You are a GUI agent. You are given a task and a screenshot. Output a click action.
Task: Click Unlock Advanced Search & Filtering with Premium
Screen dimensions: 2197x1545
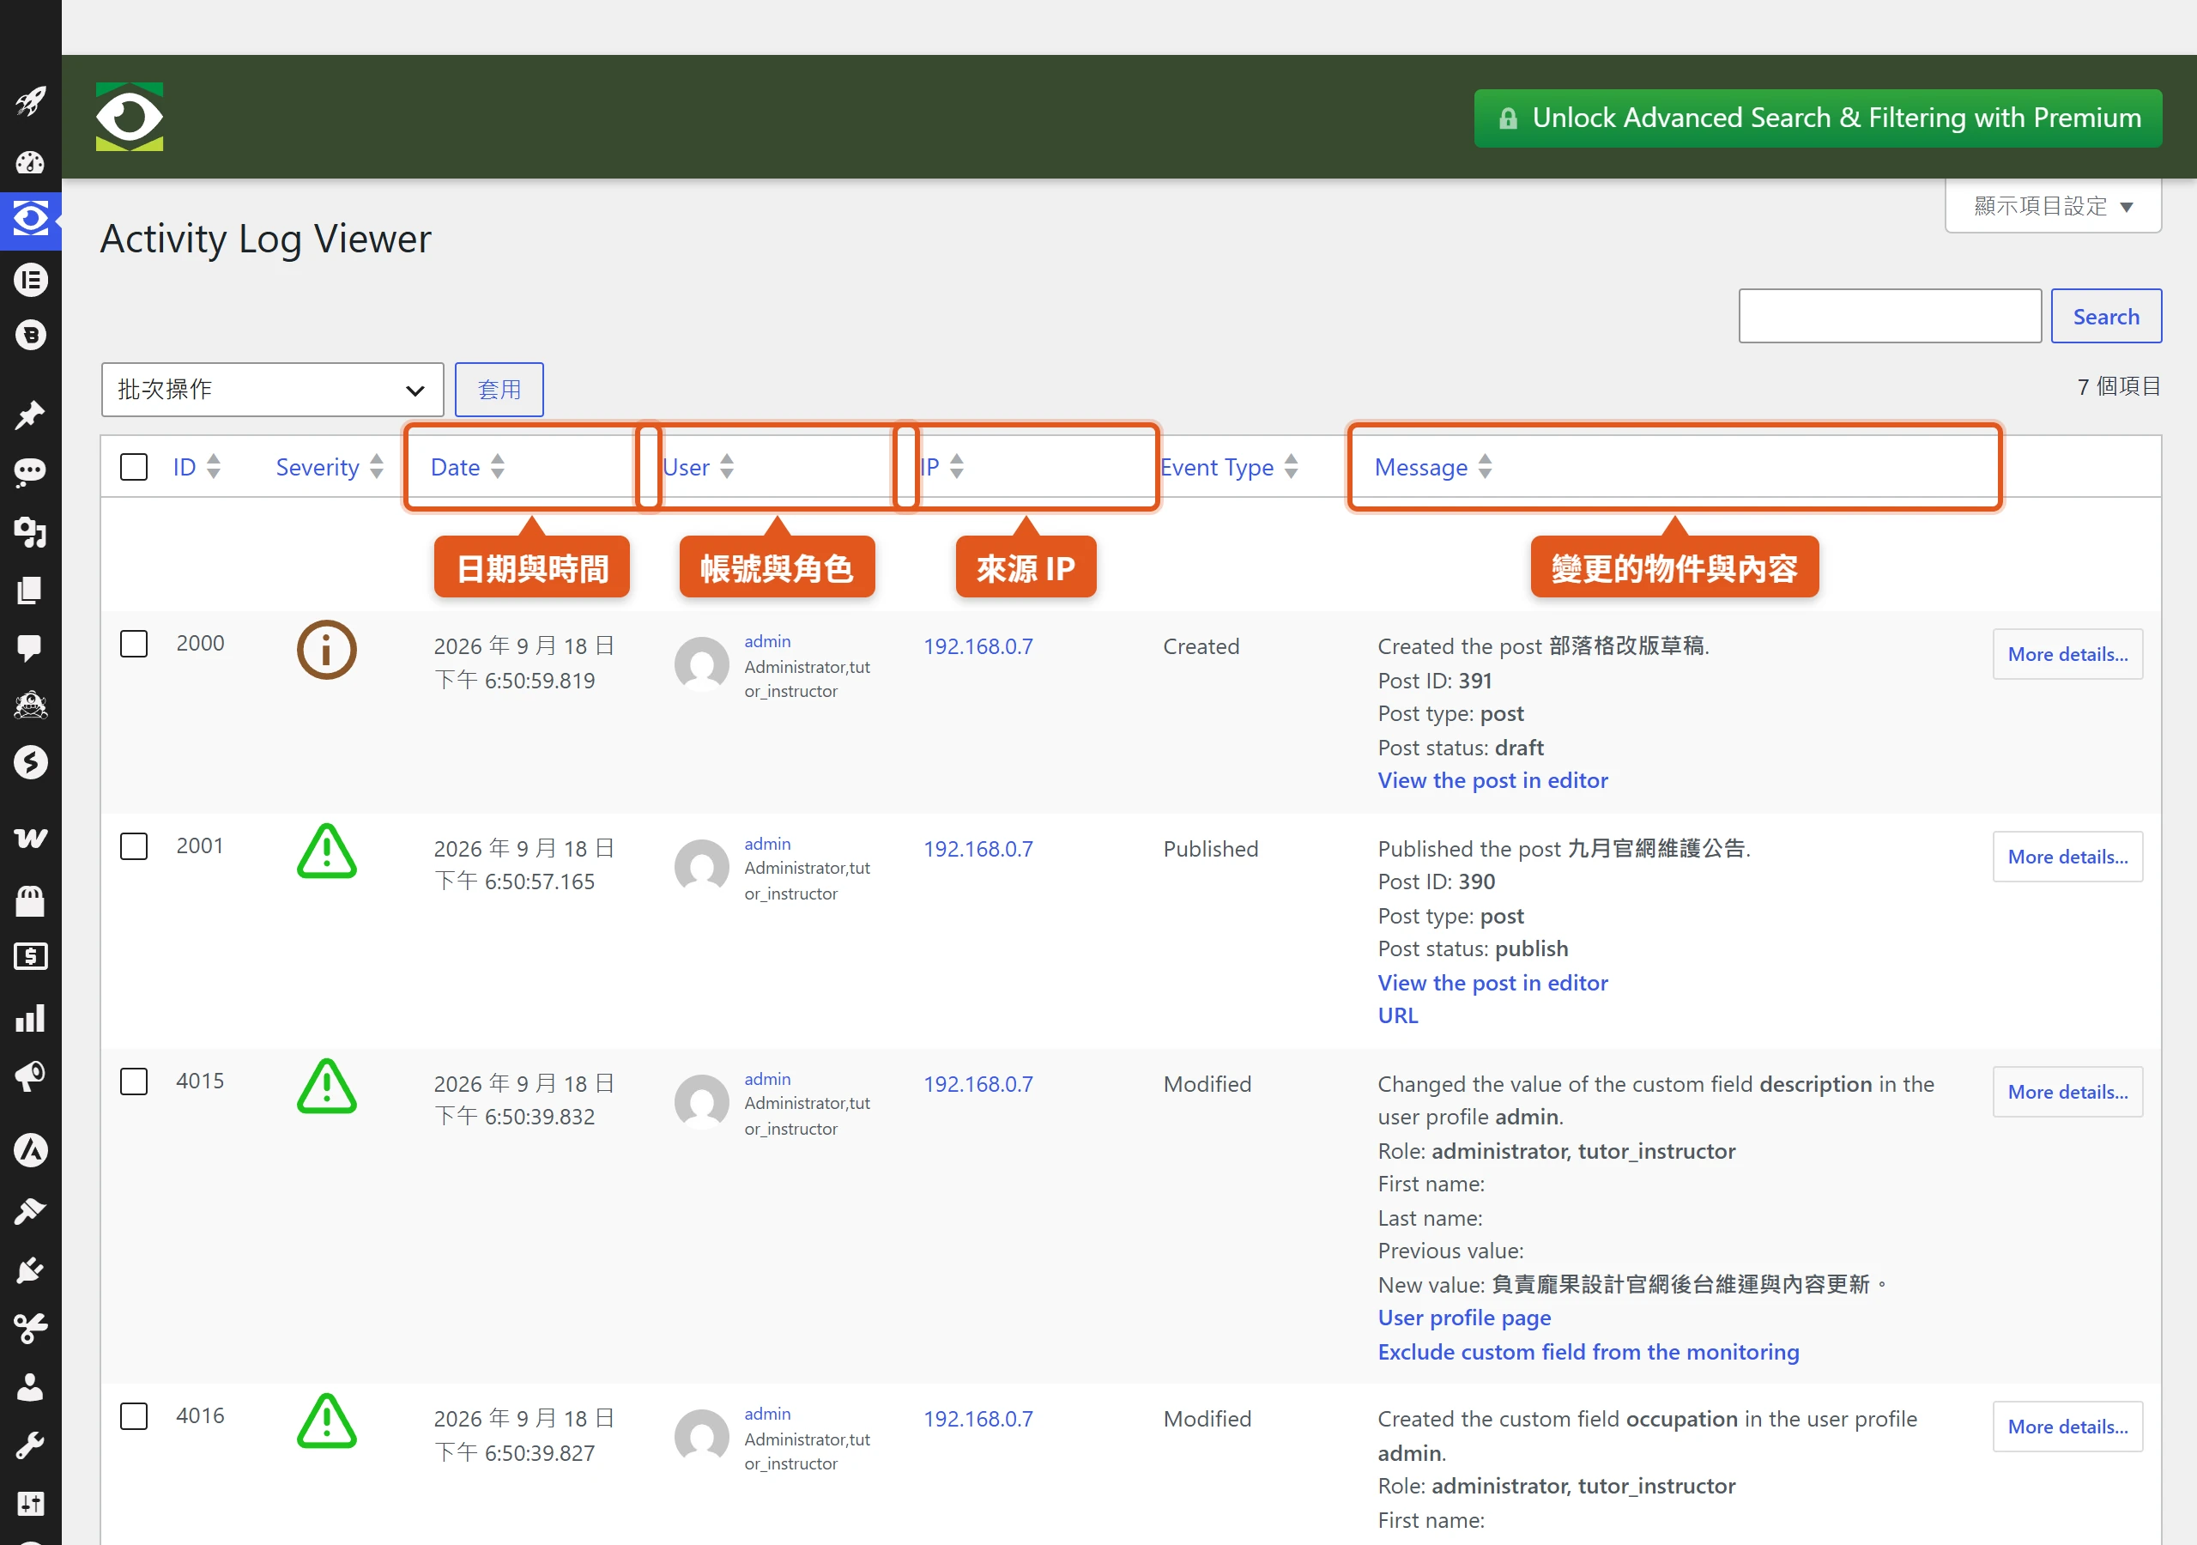tap(1818, 118)
